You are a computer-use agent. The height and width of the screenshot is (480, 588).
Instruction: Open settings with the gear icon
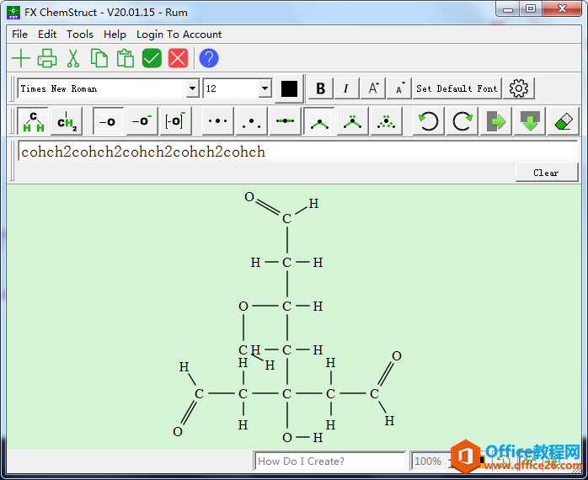[x=519, y=88]
